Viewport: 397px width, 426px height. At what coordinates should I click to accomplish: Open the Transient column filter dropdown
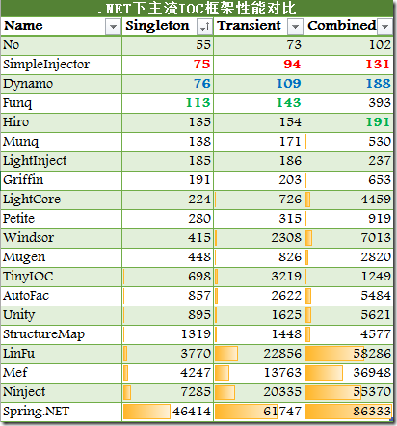(x=295, y=26)
